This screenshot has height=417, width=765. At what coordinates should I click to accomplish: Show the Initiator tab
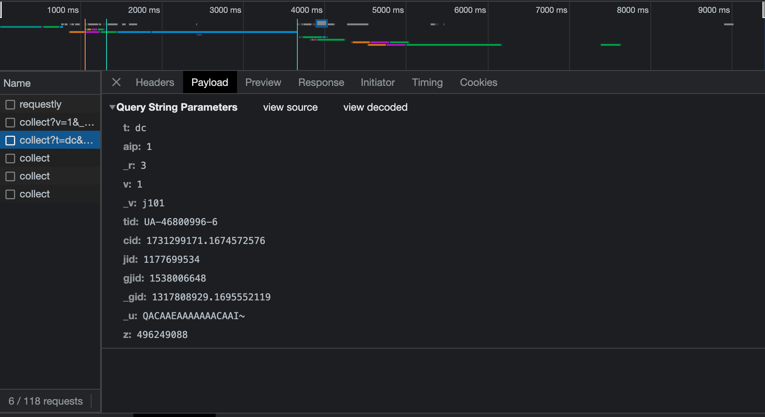click(377, 82)
